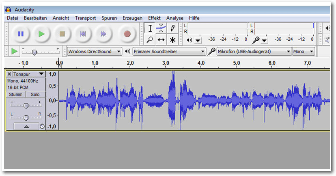This screenshot has width=336, height=176.
Task: Mute the track with Stumm button
Action: [16, 94]
